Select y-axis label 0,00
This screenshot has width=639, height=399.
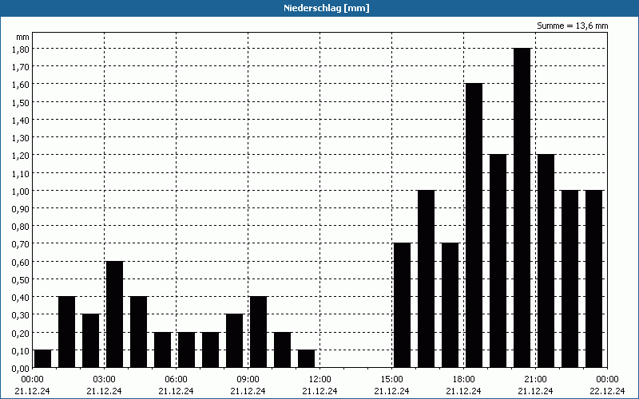[21, 369]
